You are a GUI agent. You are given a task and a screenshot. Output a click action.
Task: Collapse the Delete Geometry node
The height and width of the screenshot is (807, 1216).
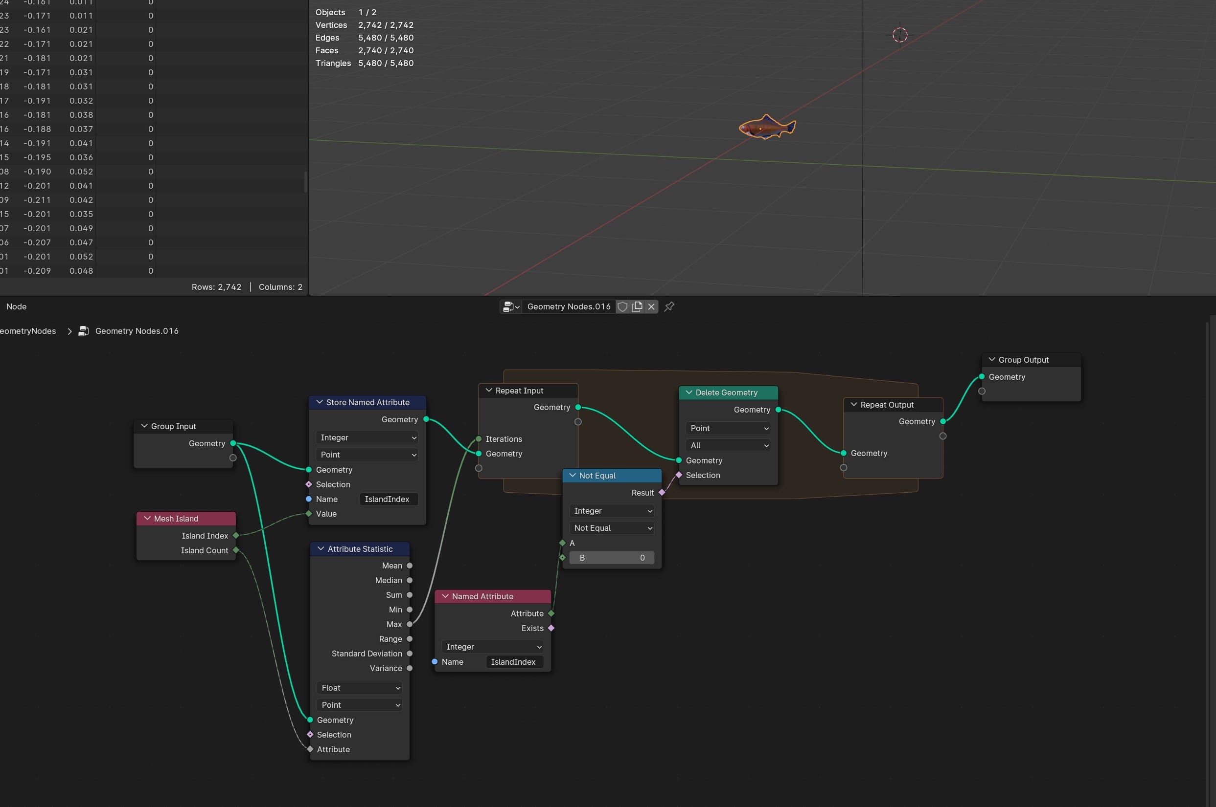pos(689,393)
